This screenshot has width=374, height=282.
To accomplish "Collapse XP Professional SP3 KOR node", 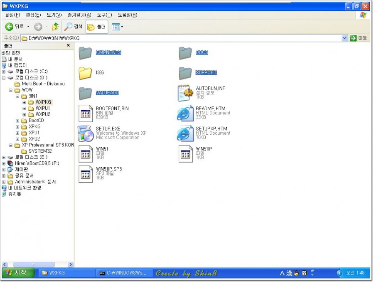I will click(10, 145).
